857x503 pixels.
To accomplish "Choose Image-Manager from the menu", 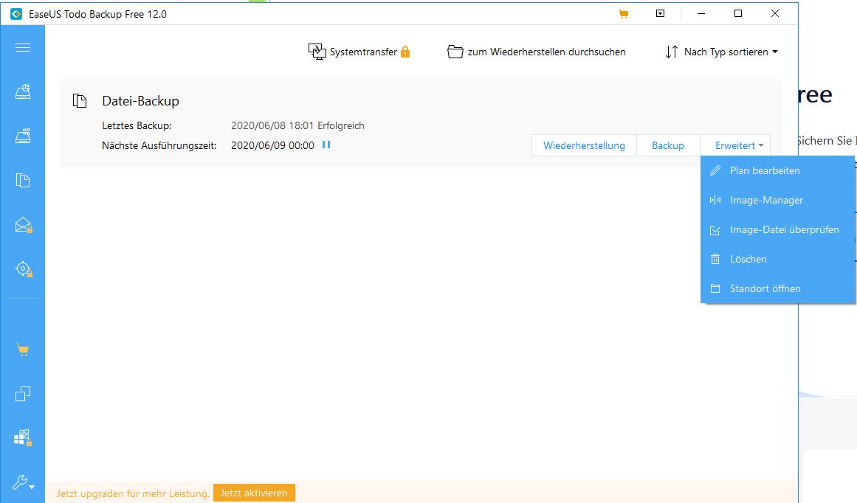I will [x=778, y=200].
